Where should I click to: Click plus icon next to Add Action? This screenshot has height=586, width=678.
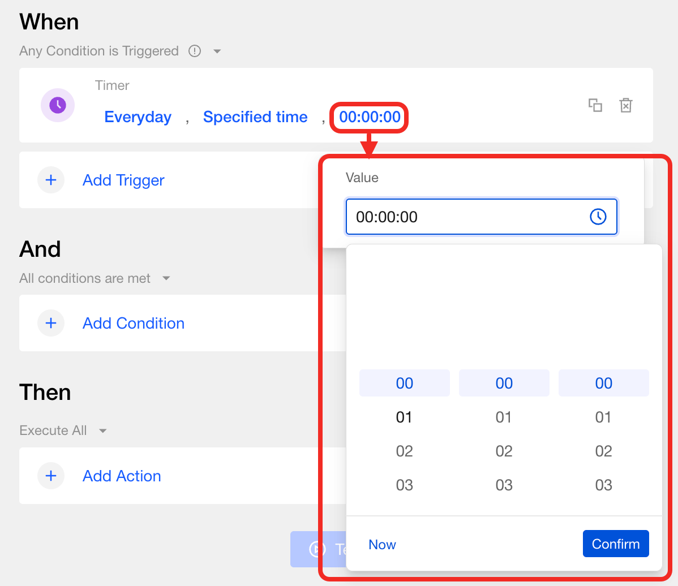click(51, 476)
